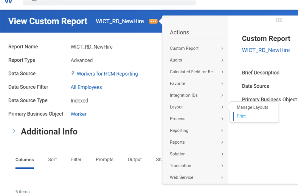Image resolution: width=298 pixels, height=194 pixels.
Task: Open the Web Service submenu
Action: [x=196, y=178]
